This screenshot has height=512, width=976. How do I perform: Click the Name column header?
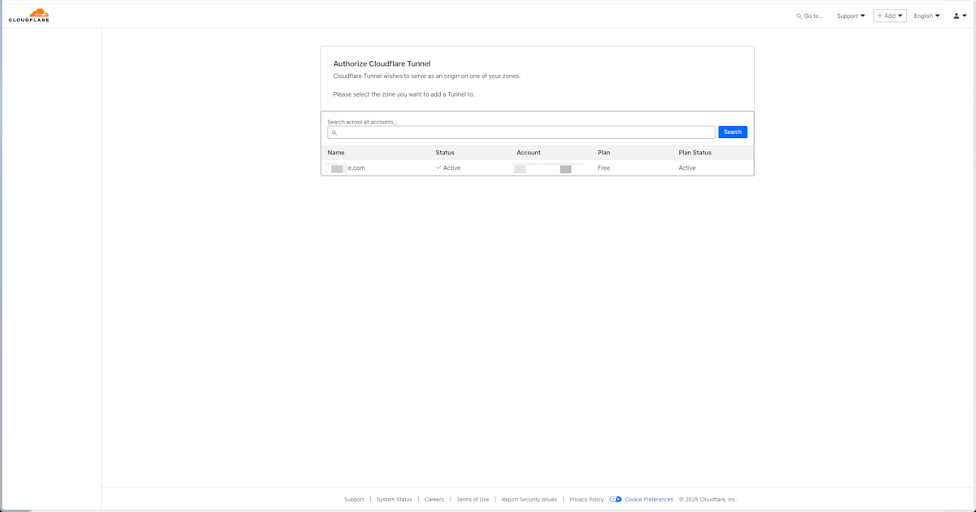click(336, 153)
